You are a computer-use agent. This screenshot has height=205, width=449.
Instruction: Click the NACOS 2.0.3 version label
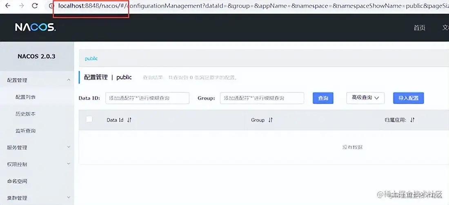coord(37,56)
